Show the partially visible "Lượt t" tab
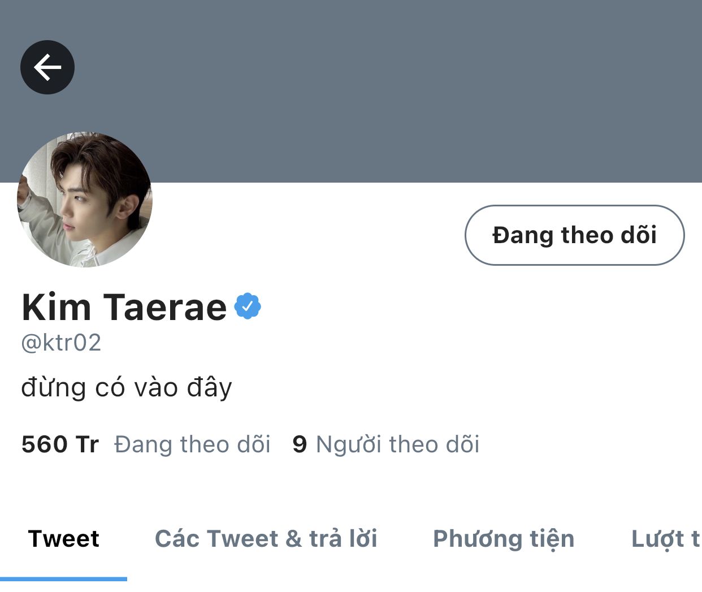Image resolution: width=702 pixels, height=592 pixels. (x=665, y=538)
